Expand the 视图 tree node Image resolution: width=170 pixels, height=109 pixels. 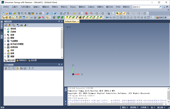5,57
